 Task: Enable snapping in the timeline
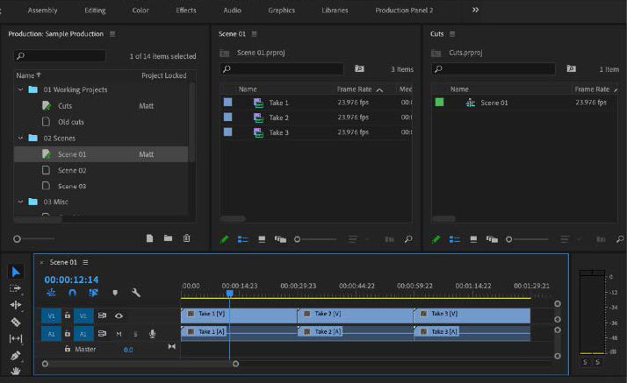point(72,293)
